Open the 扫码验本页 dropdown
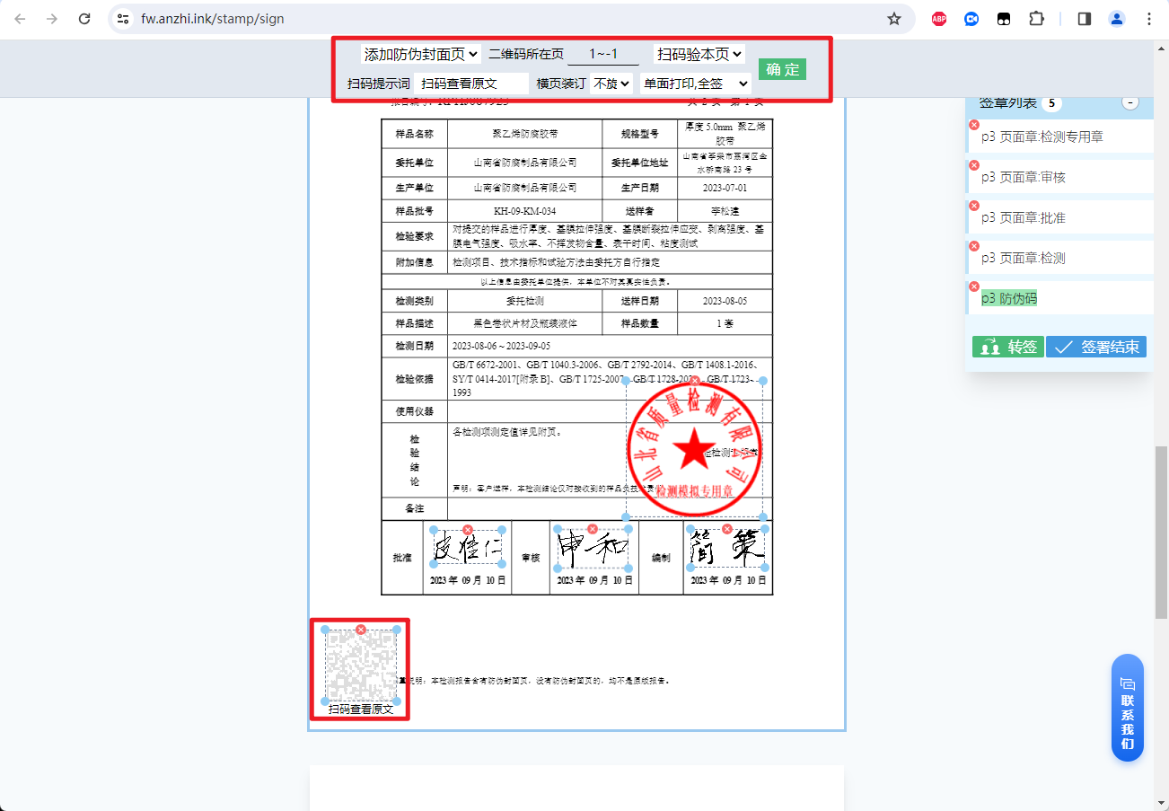The width and height of the screenshot is (1169, 811). [700, 53]
